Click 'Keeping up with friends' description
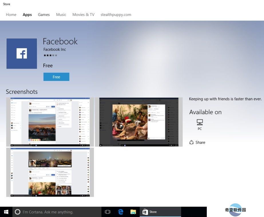The image size is (264, 217). tap(225, 99)
